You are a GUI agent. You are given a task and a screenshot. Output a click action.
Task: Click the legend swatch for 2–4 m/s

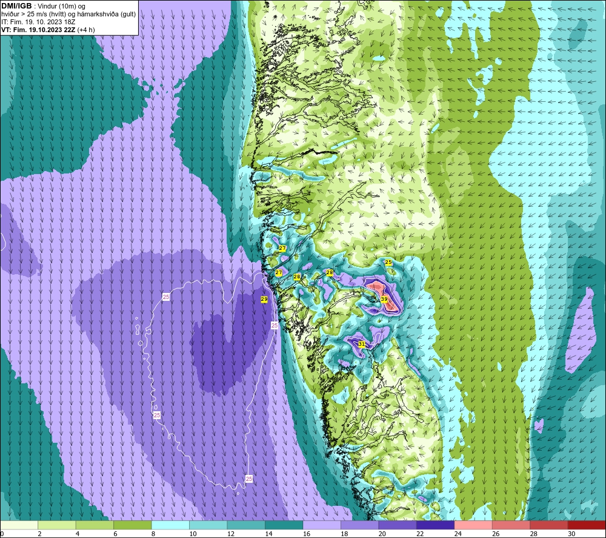click(57, 525)
